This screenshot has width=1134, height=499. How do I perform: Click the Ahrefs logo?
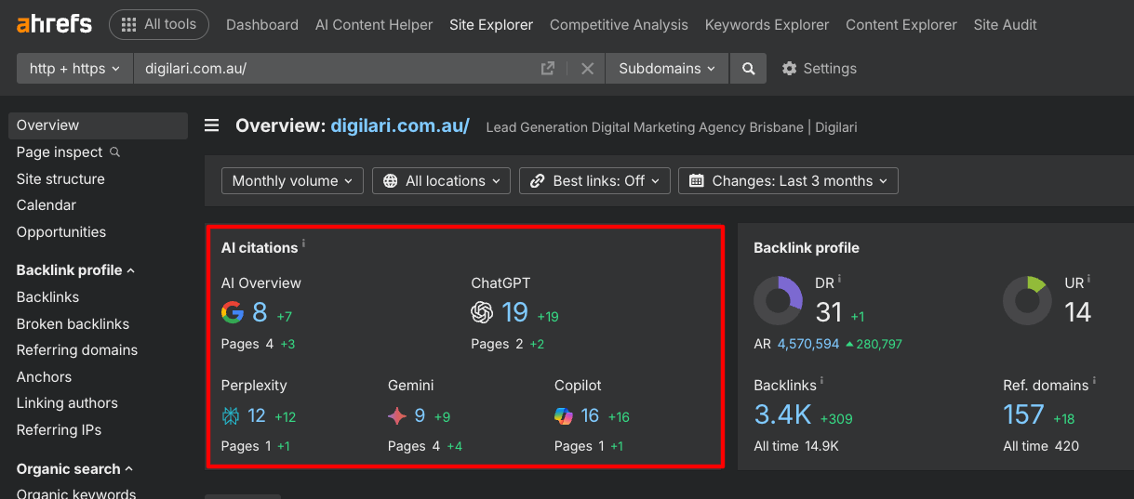tap(55, 24)
